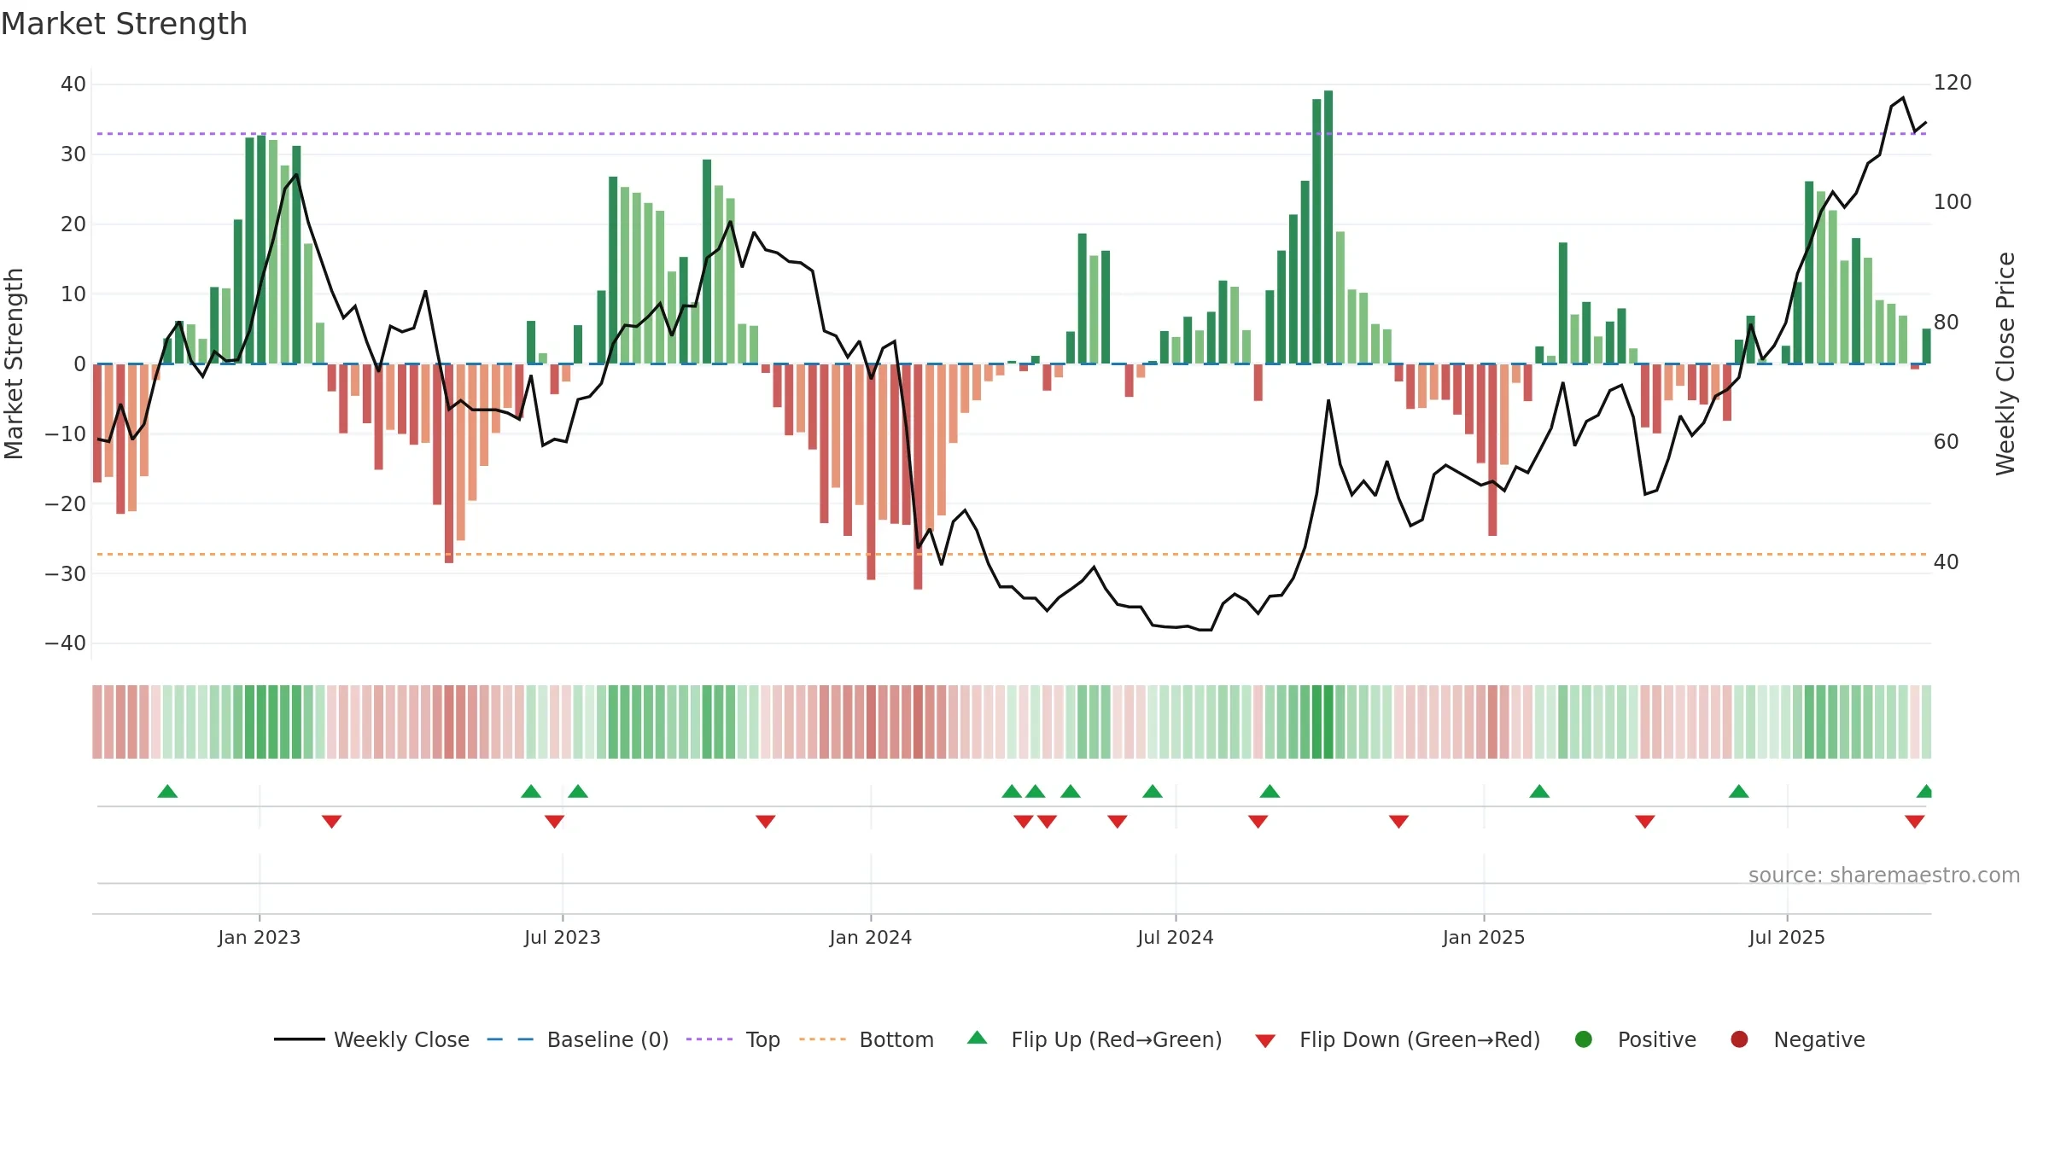The height and width of the screenshot is (1152, 2049).
Task: Click the last red flip-down marker at chart's right end
Action: click(1914, 822)
